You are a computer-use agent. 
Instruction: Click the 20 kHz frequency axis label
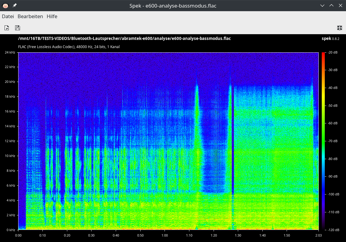[10, 82]
